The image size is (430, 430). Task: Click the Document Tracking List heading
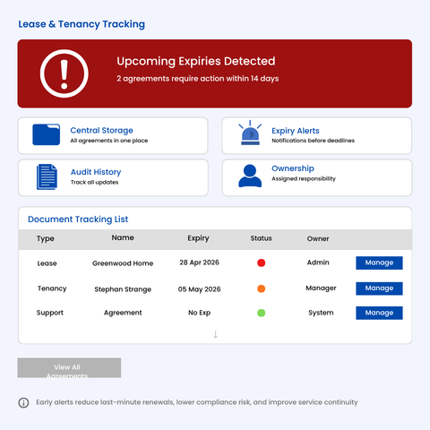[78, 219]
